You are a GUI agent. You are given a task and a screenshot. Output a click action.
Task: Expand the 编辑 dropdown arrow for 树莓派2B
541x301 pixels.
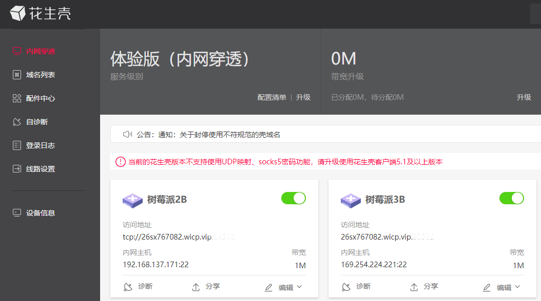pyautogui.click(x=299, y=287)
